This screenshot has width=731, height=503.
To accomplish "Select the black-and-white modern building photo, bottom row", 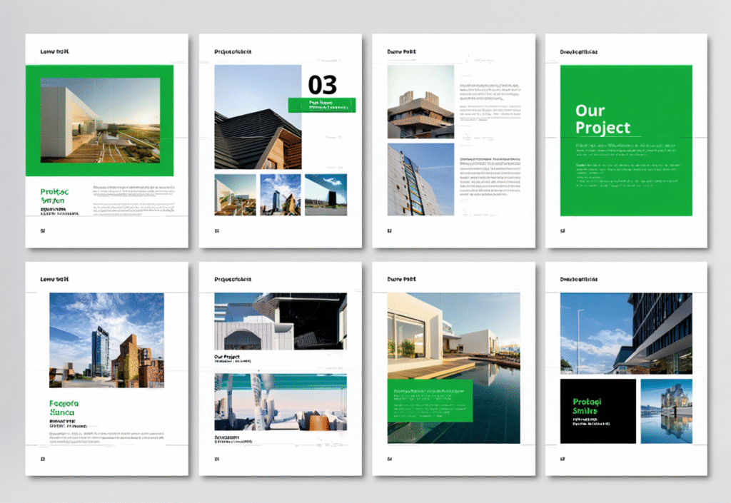I will point(281,321).
